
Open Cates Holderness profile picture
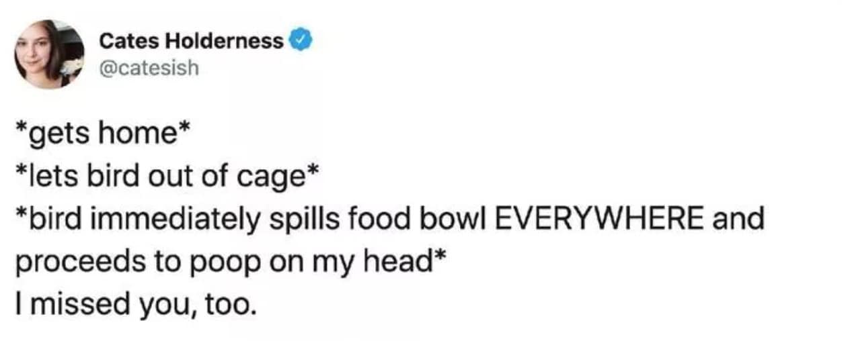[x=51, y=54]
